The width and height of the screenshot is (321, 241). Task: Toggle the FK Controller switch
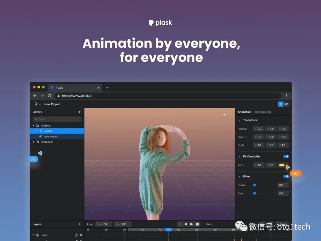[286, 157]
